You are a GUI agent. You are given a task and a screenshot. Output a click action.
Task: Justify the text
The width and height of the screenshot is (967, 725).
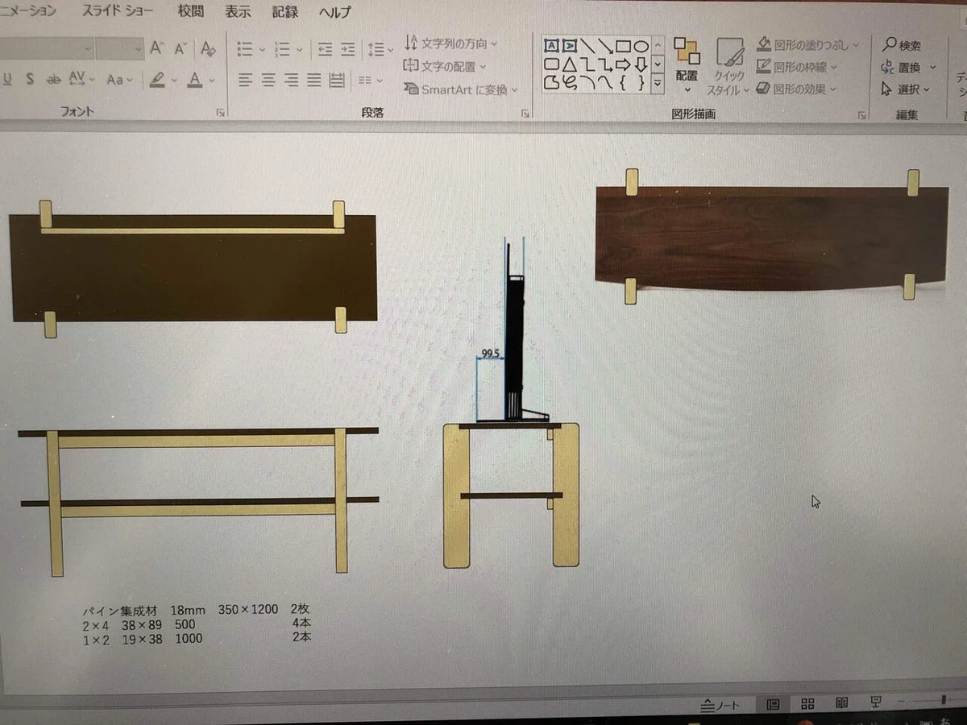tap(313, 80)
